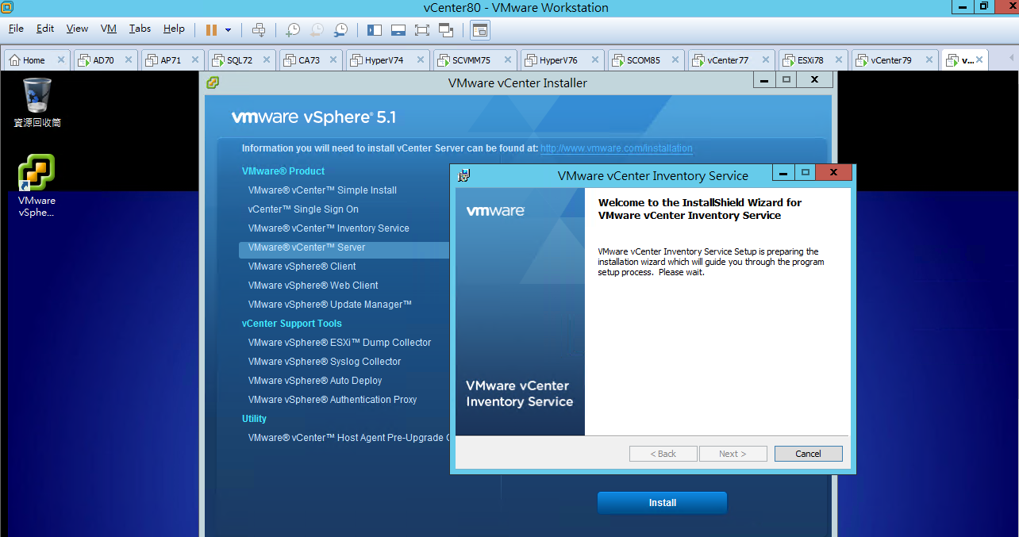Close the SQL72 tab
Viewport: 1019px width, 537px height.
pyautogui.click(x=267, y=60)
